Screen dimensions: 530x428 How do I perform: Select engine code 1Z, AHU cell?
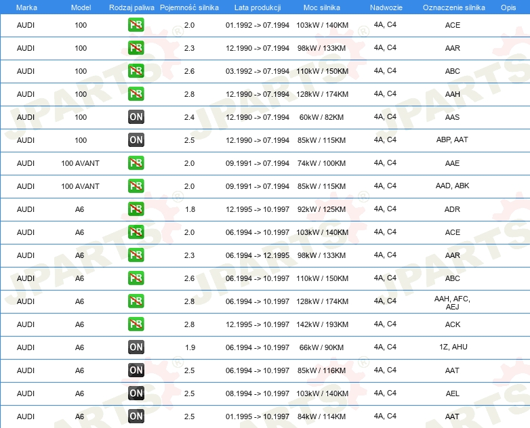[453, 347]
